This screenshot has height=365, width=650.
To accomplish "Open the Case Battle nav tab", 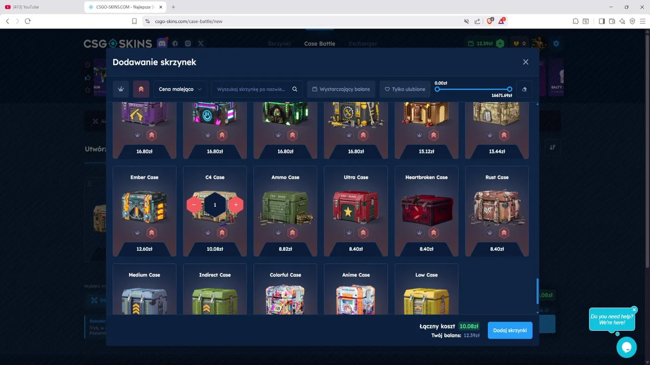I will click(319, 44).
